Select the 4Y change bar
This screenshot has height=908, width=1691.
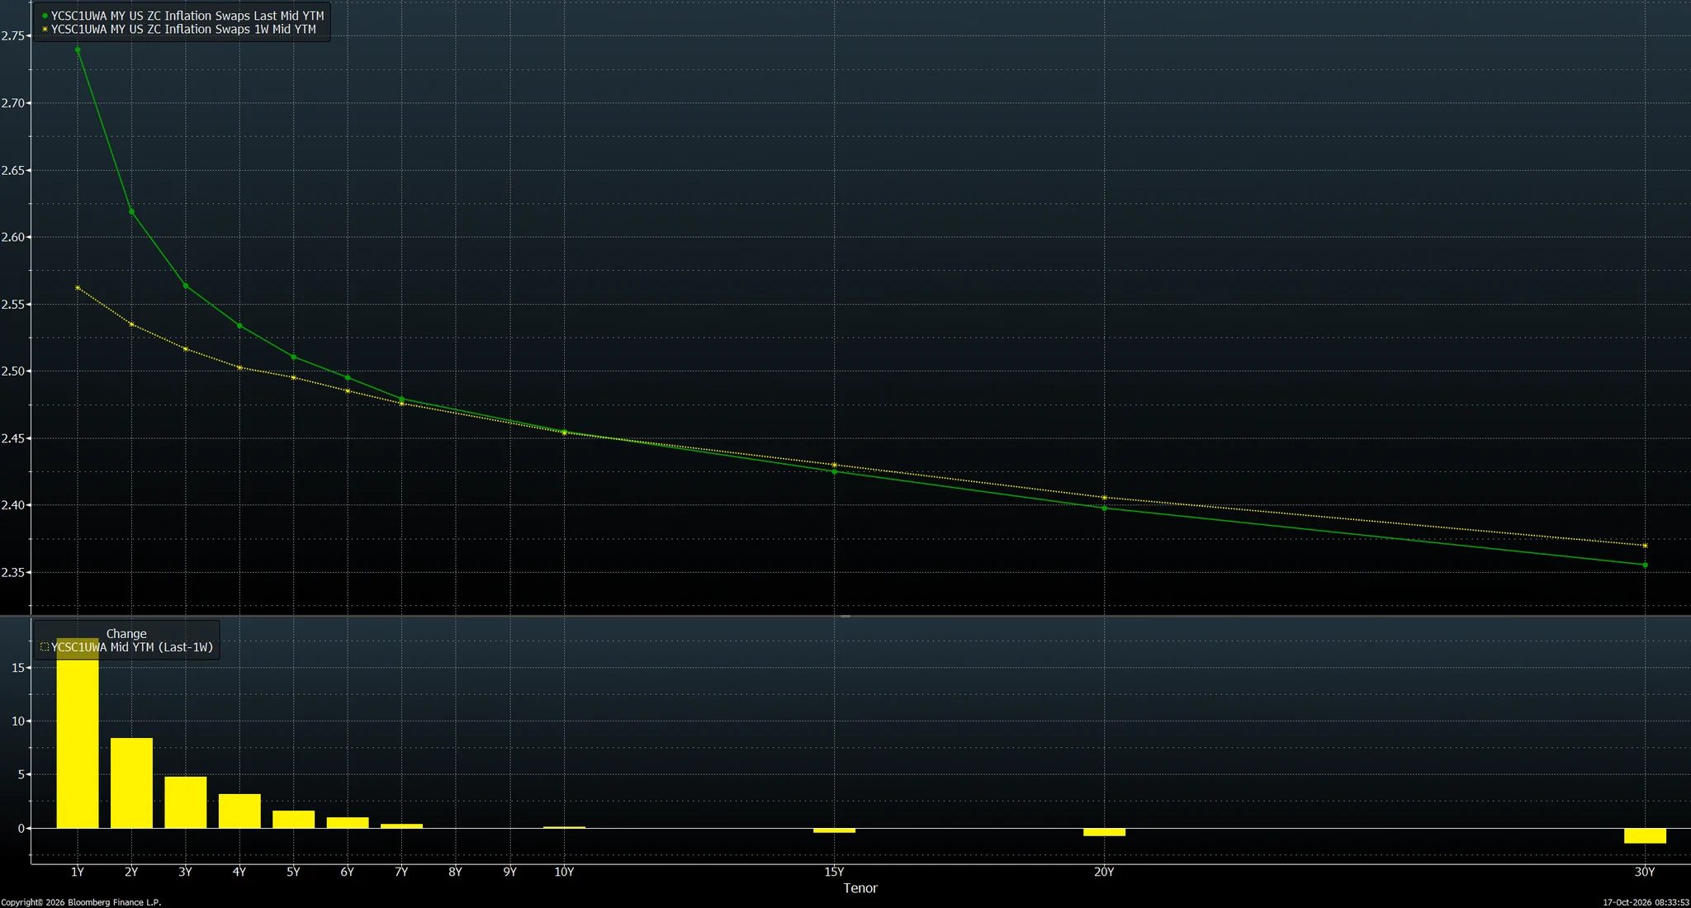[239, 811]
